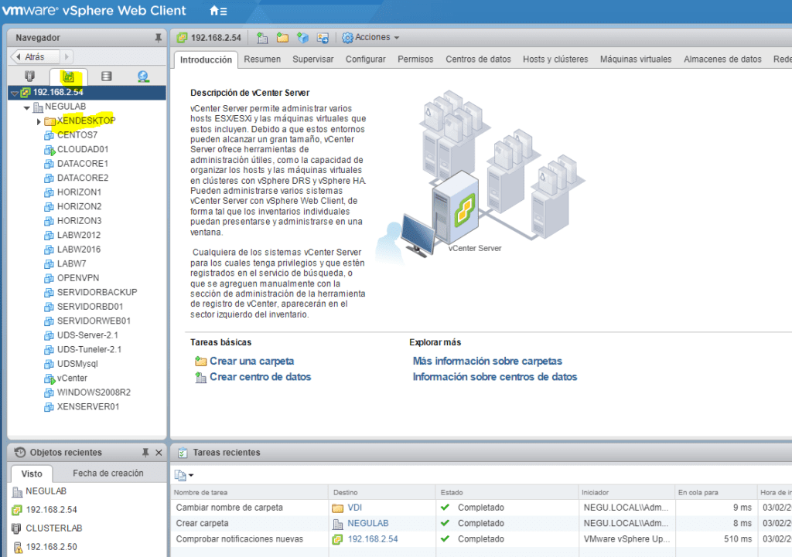Viewport: 792px width, 557px height.
Task: Expand the XENDESKTOP folder
Action: pos(38,121)
